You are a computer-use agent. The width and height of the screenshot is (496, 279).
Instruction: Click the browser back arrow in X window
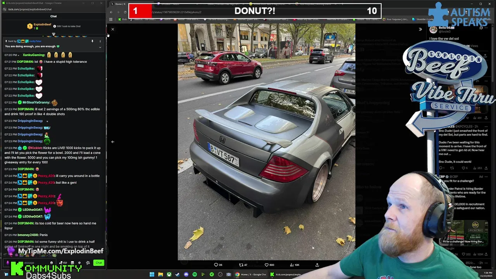111,12
